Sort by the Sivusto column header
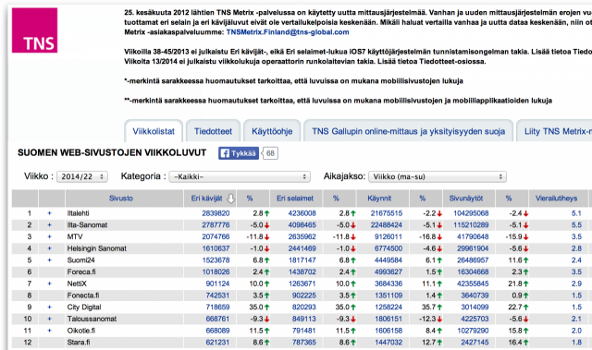This screenshot has width=592, height=350. [121, 199]
